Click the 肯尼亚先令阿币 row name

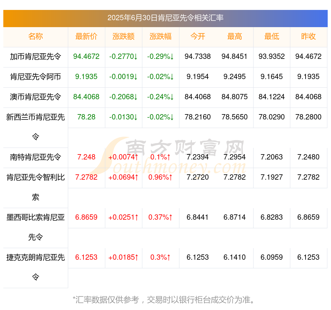(35, 77)
